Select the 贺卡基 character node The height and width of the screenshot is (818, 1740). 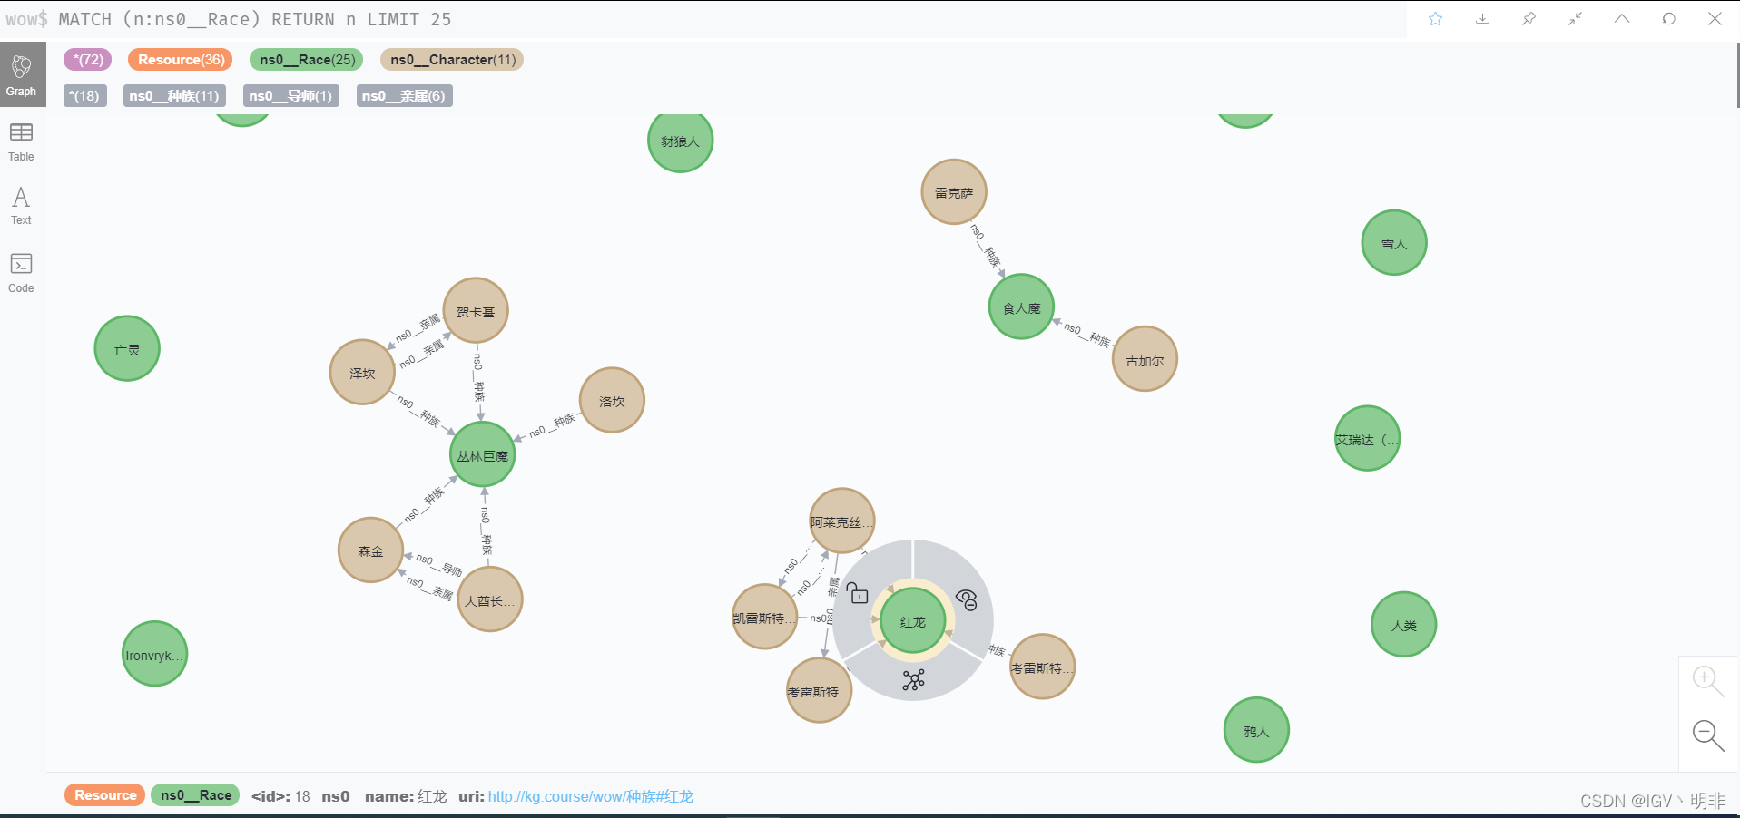[x=476, y=311]
